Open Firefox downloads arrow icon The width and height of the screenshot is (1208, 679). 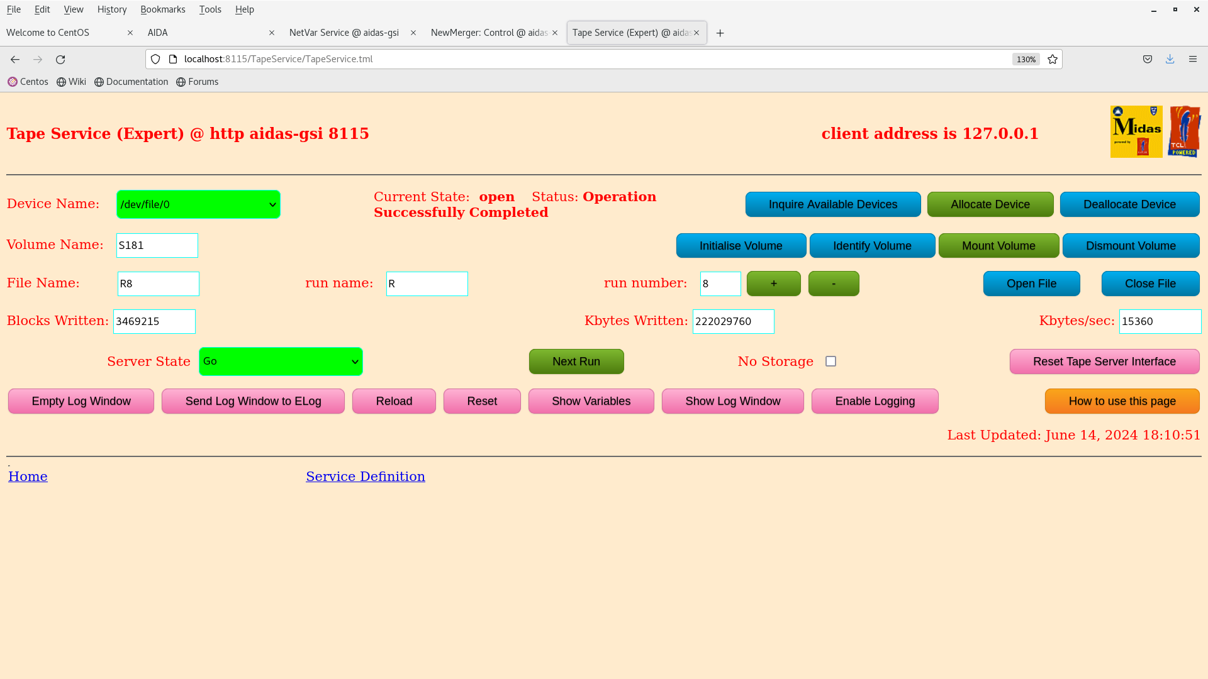pos(1170,59)
